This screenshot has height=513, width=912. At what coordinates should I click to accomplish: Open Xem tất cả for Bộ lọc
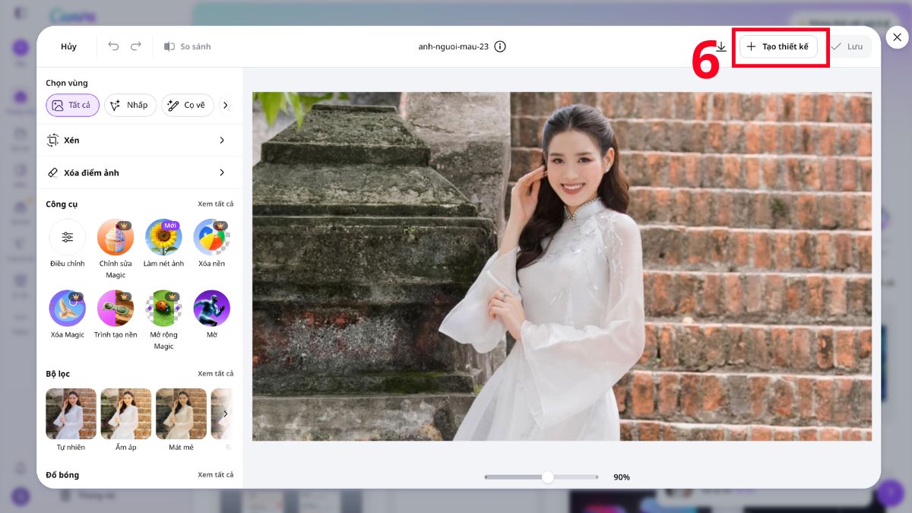coord(216,373)
